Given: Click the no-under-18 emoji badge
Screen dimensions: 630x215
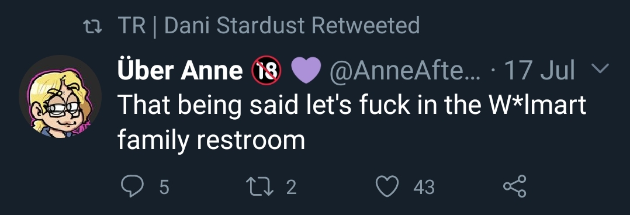Looking at the screenshot, I should (x=266, y=71).
